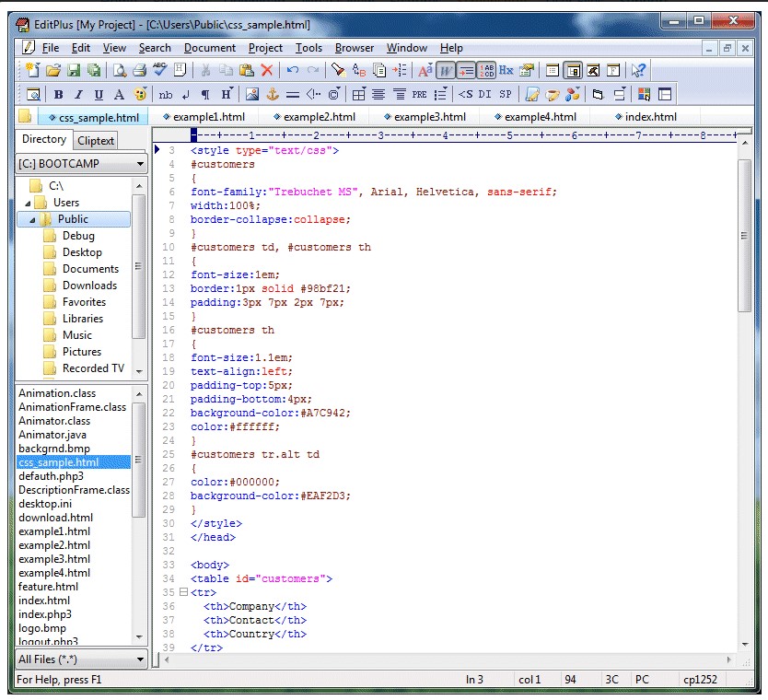Click the context Help arrow icon

point(638,70)
